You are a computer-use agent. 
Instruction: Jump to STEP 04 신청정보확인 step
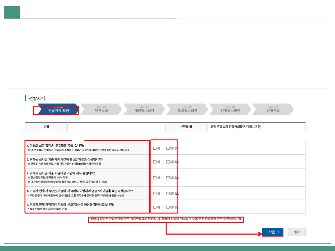click(x=230, y=109)
